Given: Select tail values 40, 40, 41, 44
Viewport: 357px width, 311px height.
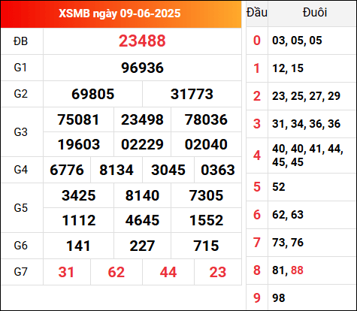Looking at the screenshot, I should [307, 149].
